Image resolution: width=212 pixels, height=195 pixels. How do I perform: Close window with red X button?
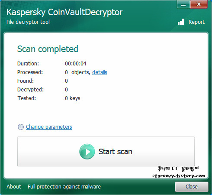199,4
